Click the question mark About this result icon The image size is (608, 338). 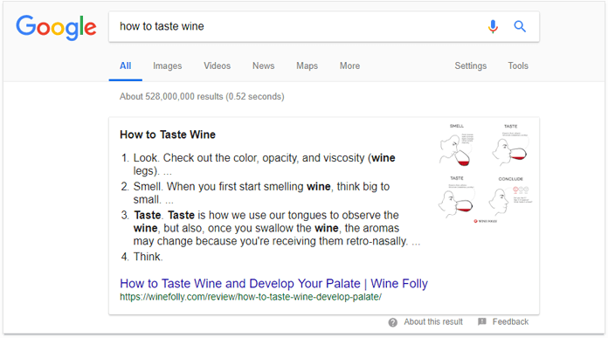pyautogui.click(x=393, y=322)
